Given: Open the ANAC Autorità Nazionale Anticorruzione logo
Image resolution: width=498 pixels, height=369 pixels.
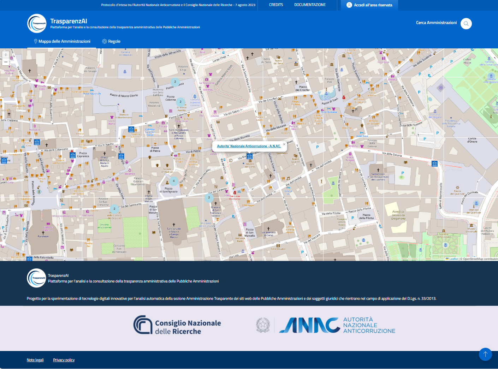Looking at the screenshot, I should (326, 325).
